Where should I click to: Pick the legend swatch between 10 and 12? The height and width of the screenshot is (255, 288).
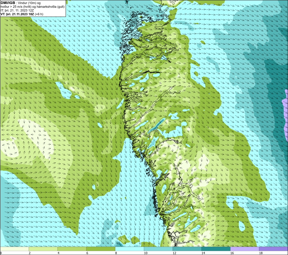tap(158, 249)
